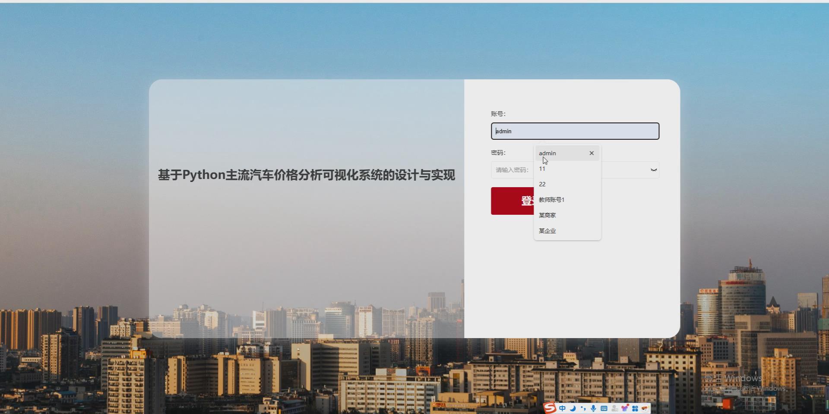Select 某企业 from the account suggestions

click(x=547, y=231)
